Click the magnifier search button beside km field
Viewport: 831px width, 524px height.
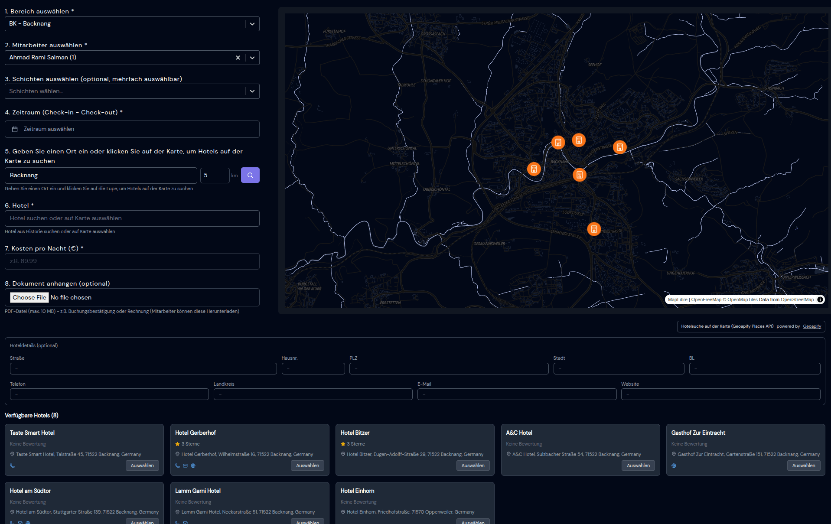(250, 175)
